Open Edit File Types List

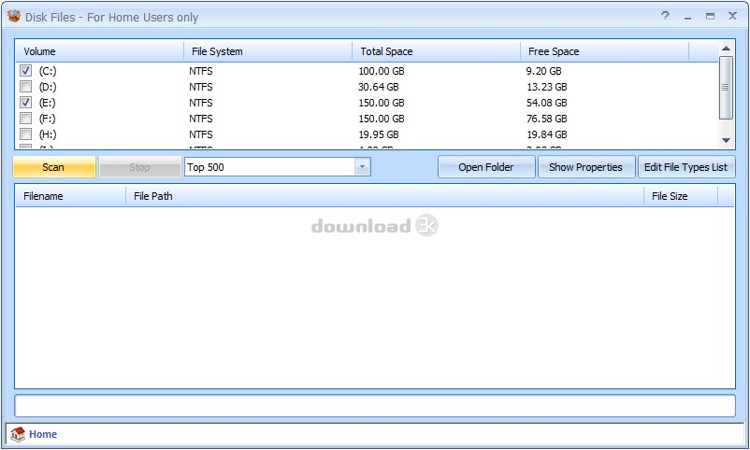point(685,167)
